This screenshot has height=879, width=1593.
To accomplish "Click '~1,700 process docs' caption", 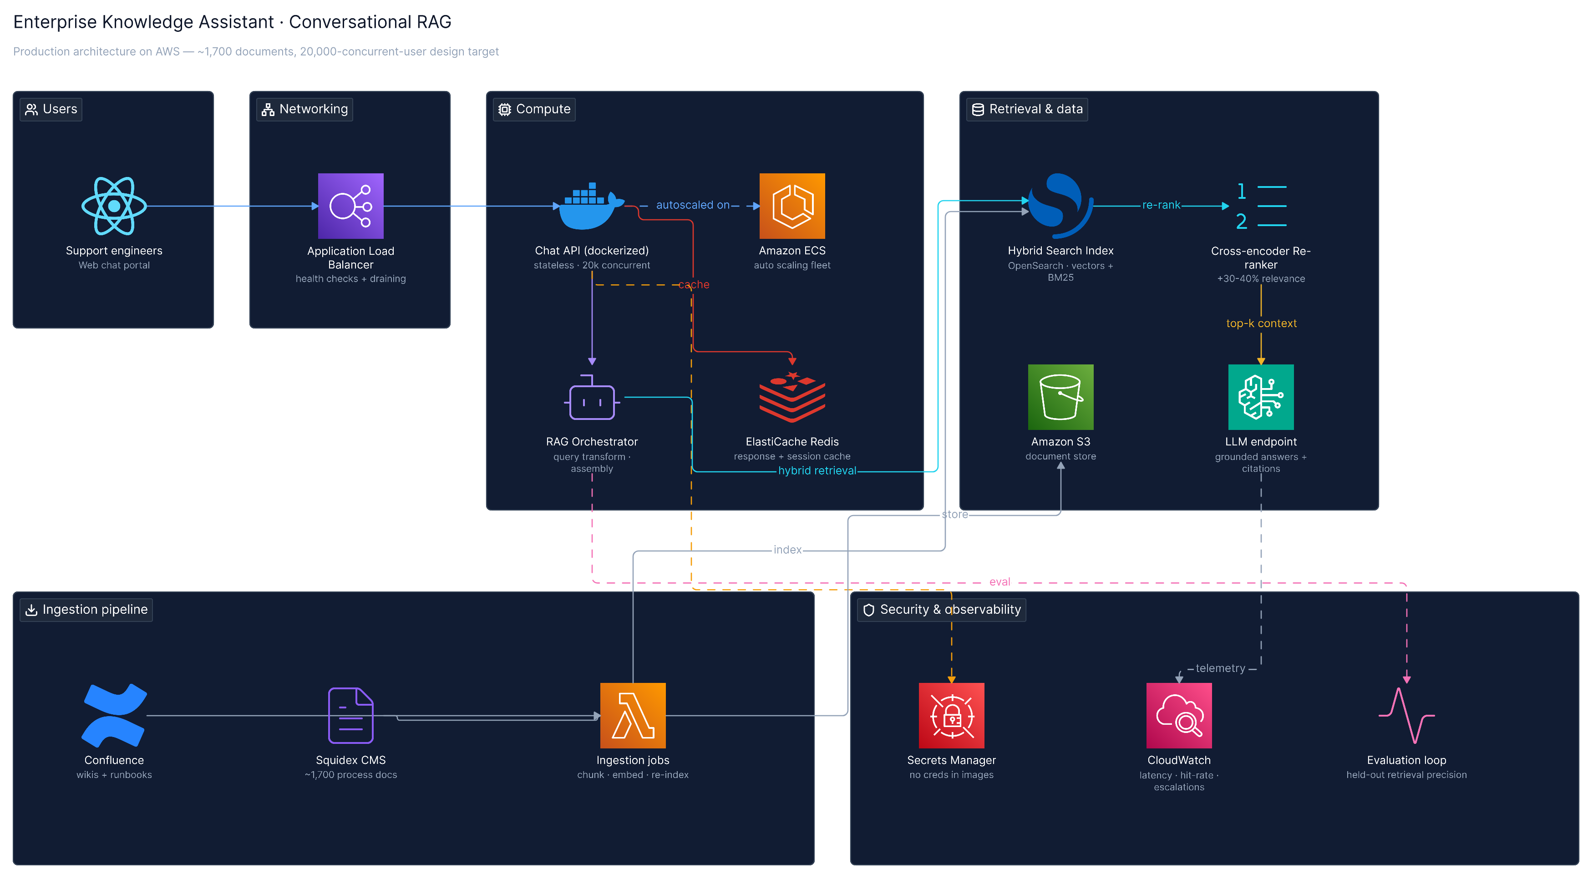I will click(x=350, y=774).
